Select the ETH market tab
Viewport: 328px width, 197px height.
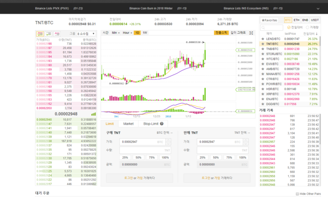point(296,20)
